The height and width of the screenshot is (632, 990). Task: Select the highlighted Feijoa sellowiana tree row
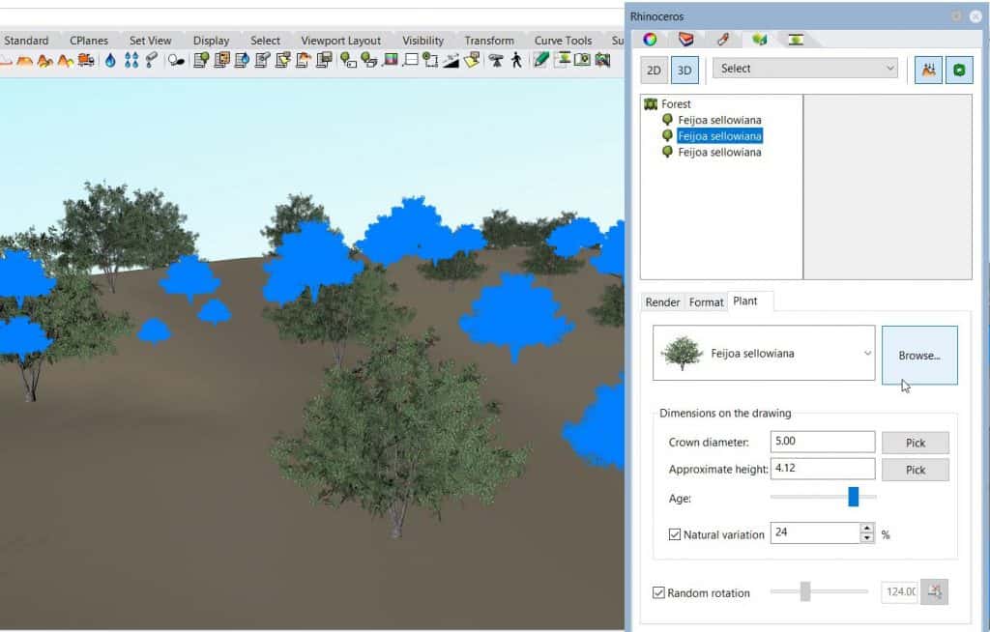click(719, 135)
